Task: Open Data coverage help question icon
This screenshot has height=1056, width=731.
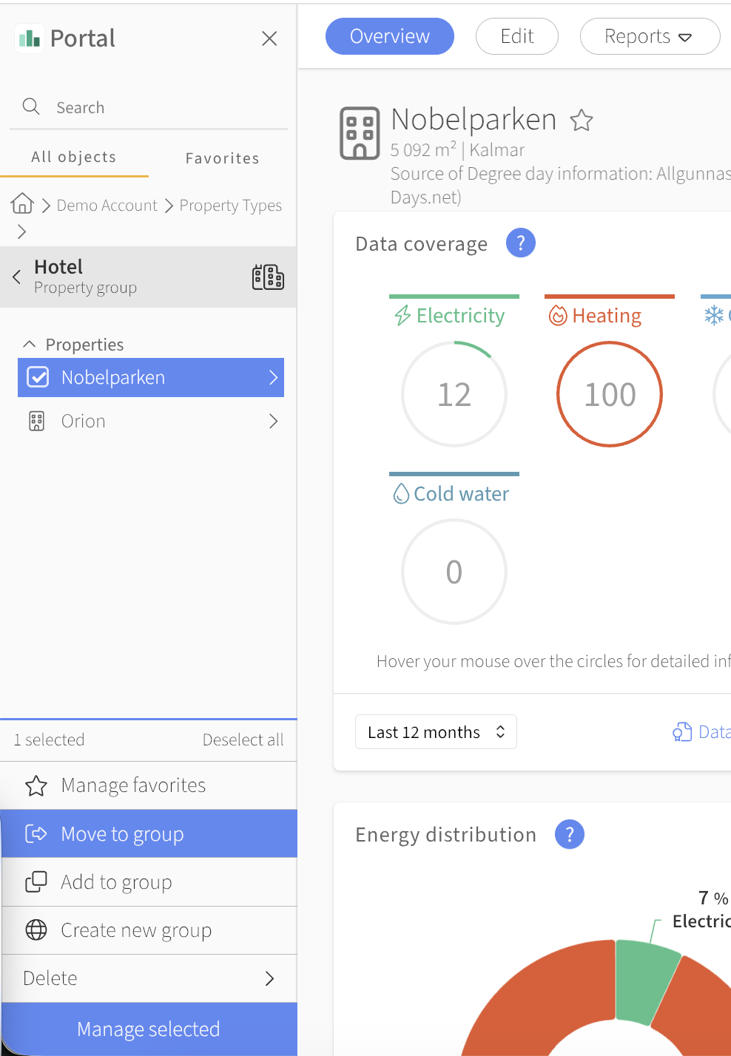Action: tap(521, 243)
